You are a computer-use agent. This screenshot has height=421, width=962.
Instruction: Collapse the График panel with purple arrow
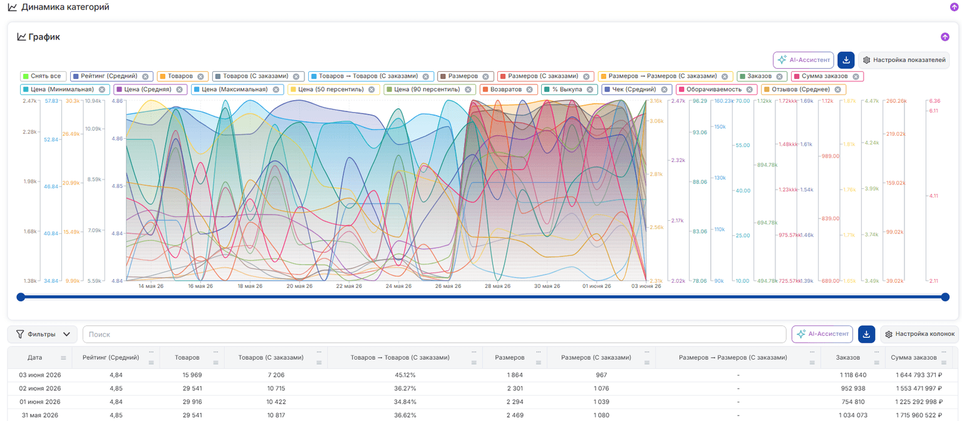coord(945,37)
